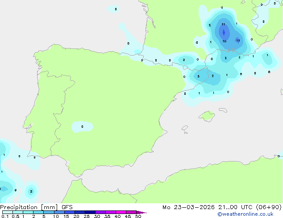Click the over-50 mm arrow tip of the legend

click(x=141, y=213)
